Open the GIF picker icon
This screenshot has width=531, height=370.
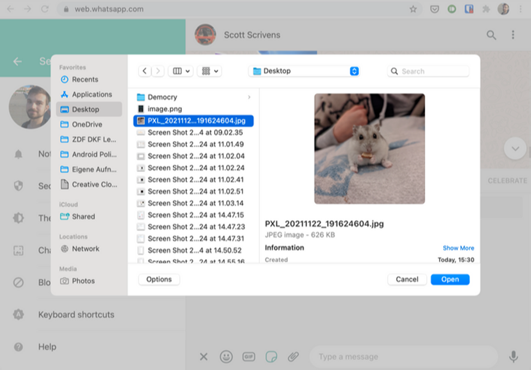click(x=248, y=356)
